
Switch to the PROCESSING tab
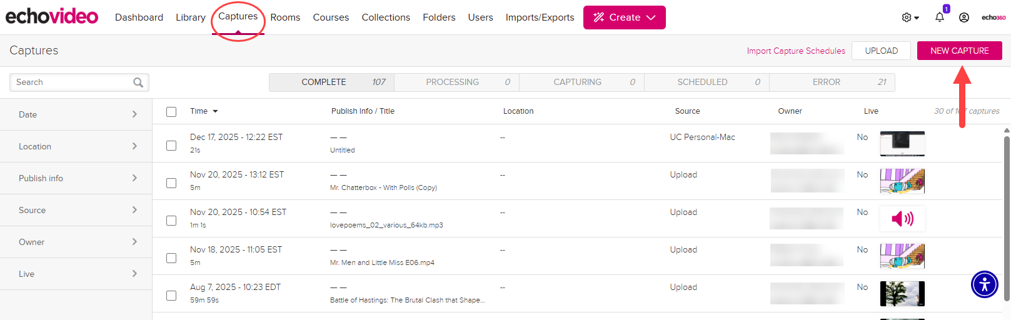pyautogui.click(x=456, y=82)
